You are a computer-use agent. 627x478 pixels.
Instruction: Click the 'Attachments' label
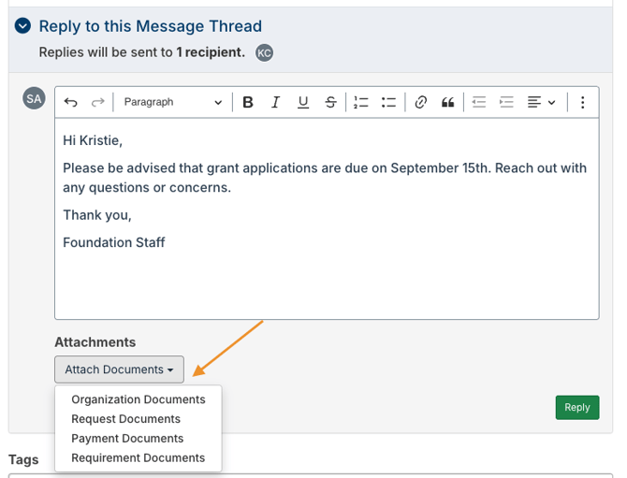95,342
